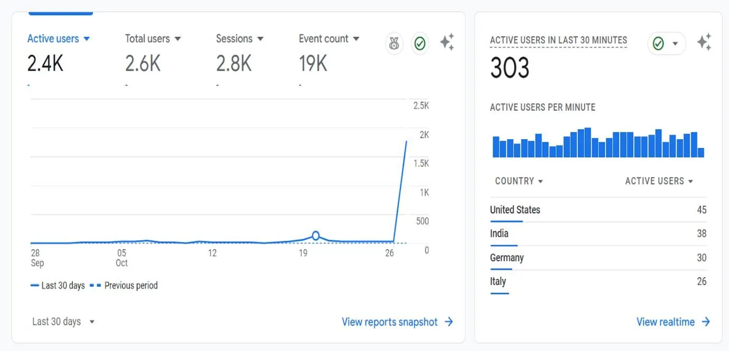This screenshot has width=729, height=351.
Task: Open the View realtime link
Action: 665,321
